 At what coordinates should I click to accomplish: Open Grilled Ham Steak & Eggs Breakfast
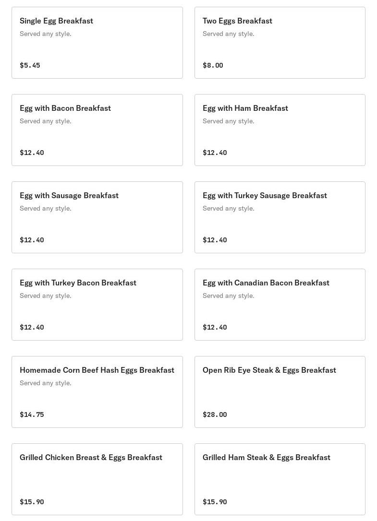tap(280, 479)
